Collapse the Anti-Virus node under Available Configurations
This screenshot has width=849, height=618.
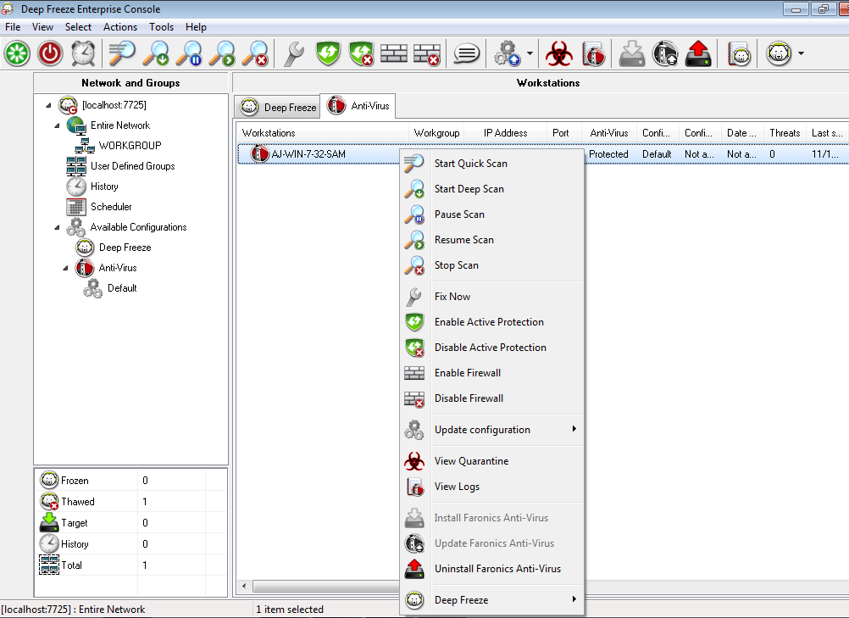pyautogui.click(x=65, y=268)
